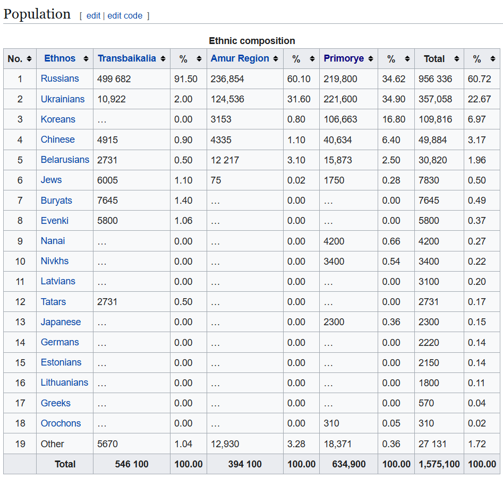Image resolution: width=503 pixels, height=478 pixels.
Task: Open the Ukrainians link
Action: (63, 99)
